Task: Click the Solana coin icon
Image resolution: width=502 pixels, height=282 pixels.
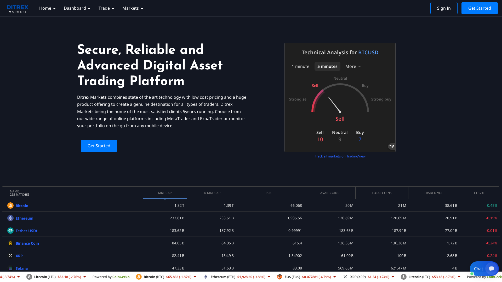Action: (10, 268)
